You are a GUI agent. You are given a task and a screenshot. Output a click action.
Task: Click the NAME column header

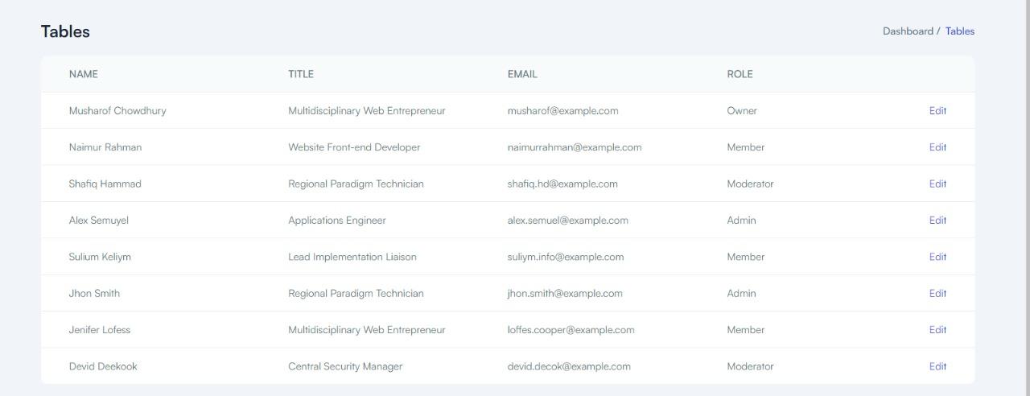pyautogui.click(x=84, y=74)
